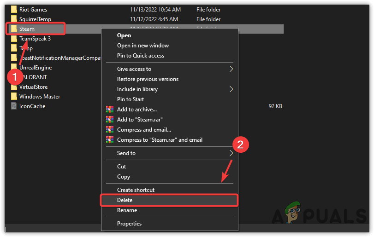This screenshot has width=374, height=237.
Task: Click WinRAR icon beside Add to "Steam.rar"
Action: (x=110, y=120)
